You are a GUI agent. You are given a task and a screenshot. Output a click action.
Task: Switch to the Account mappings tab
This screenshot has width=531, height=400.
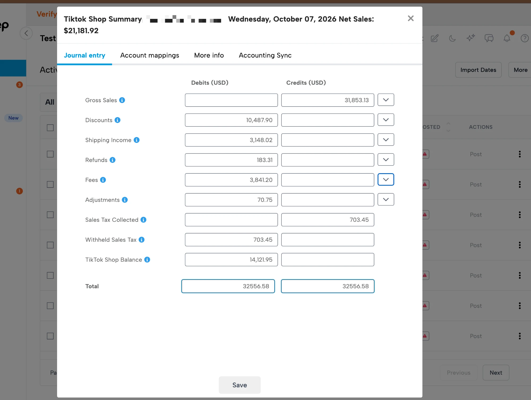click(150, 55)
